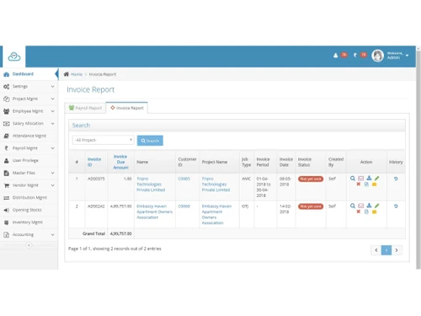Open the cloud logo in header
Image resolution: width=421 pixels, height=316 pixels.
click(x=14, y=56)
